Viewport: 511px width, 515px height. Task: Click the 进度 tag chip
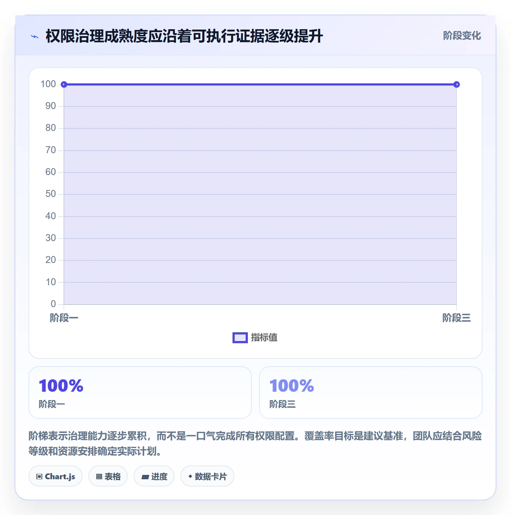[x=154, y=476]
